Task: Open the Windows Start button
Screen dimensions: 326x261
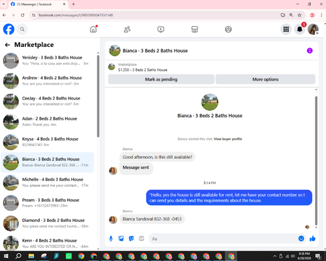Action: point(6,256)
